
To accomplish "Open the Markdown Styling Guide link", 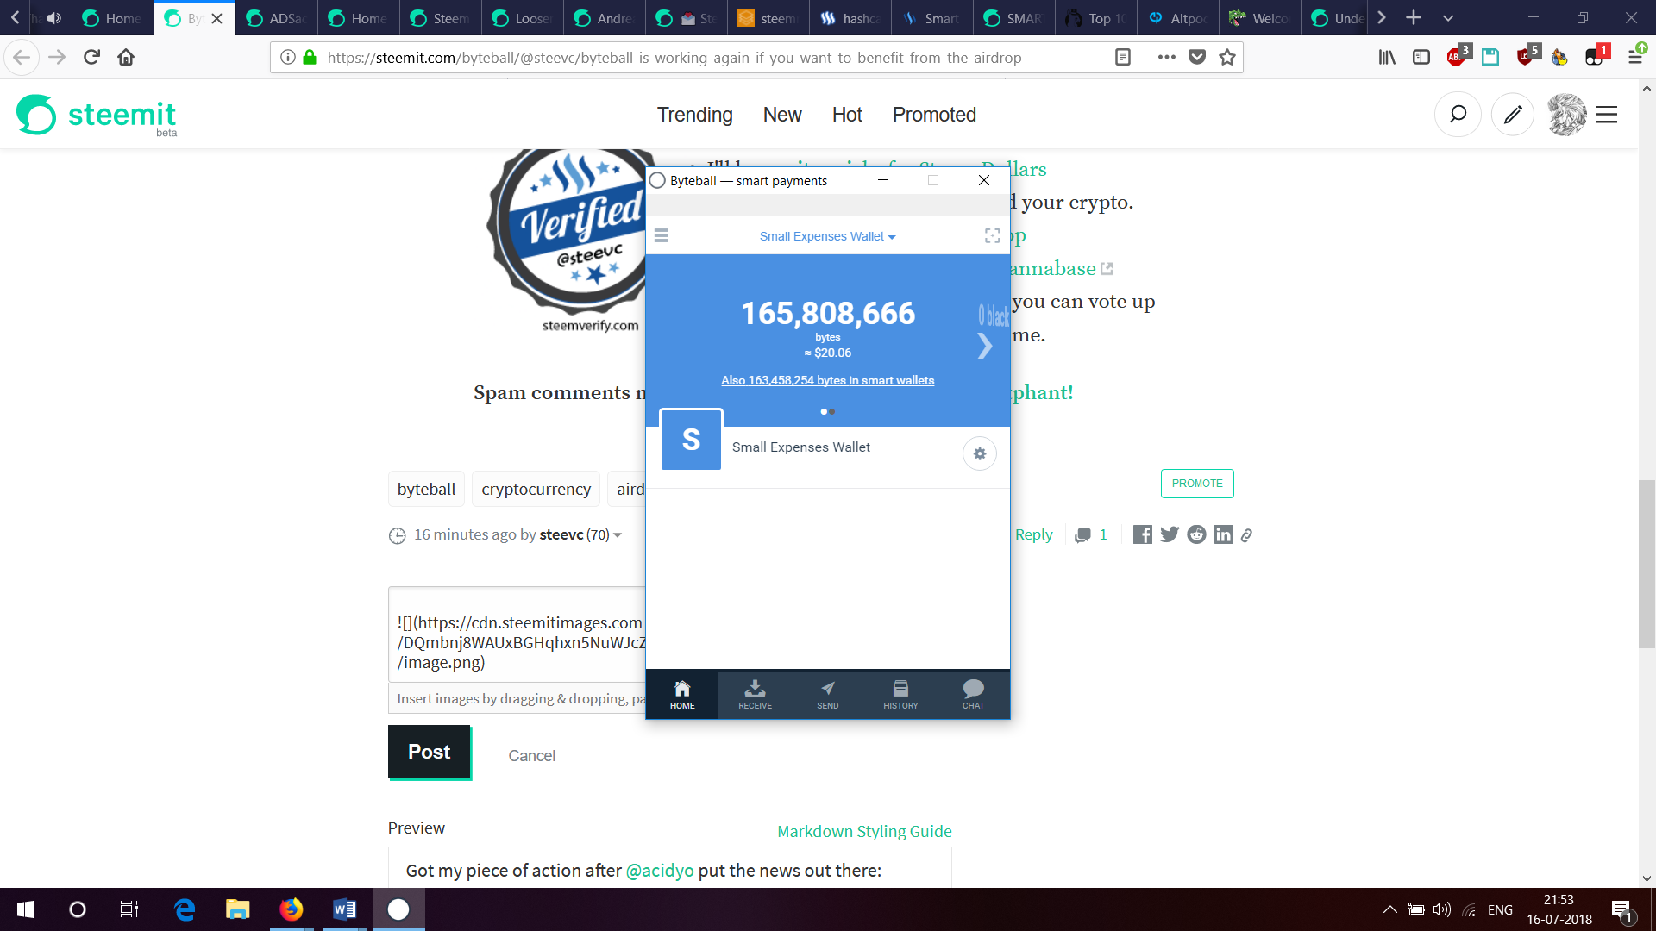I will click(864, 831).
